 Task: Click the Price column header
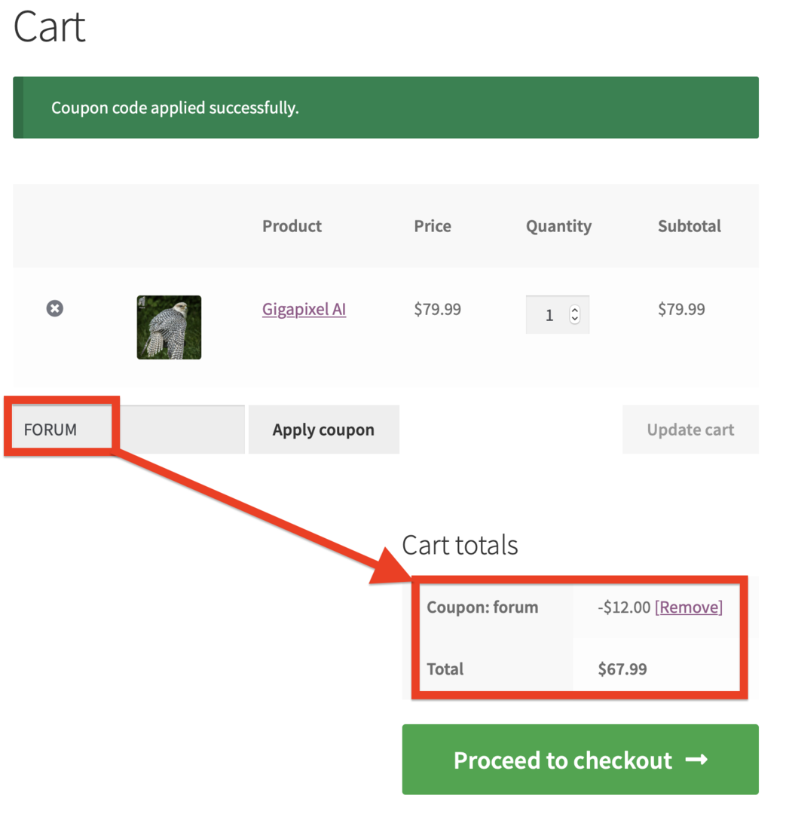tap(433, 226)
